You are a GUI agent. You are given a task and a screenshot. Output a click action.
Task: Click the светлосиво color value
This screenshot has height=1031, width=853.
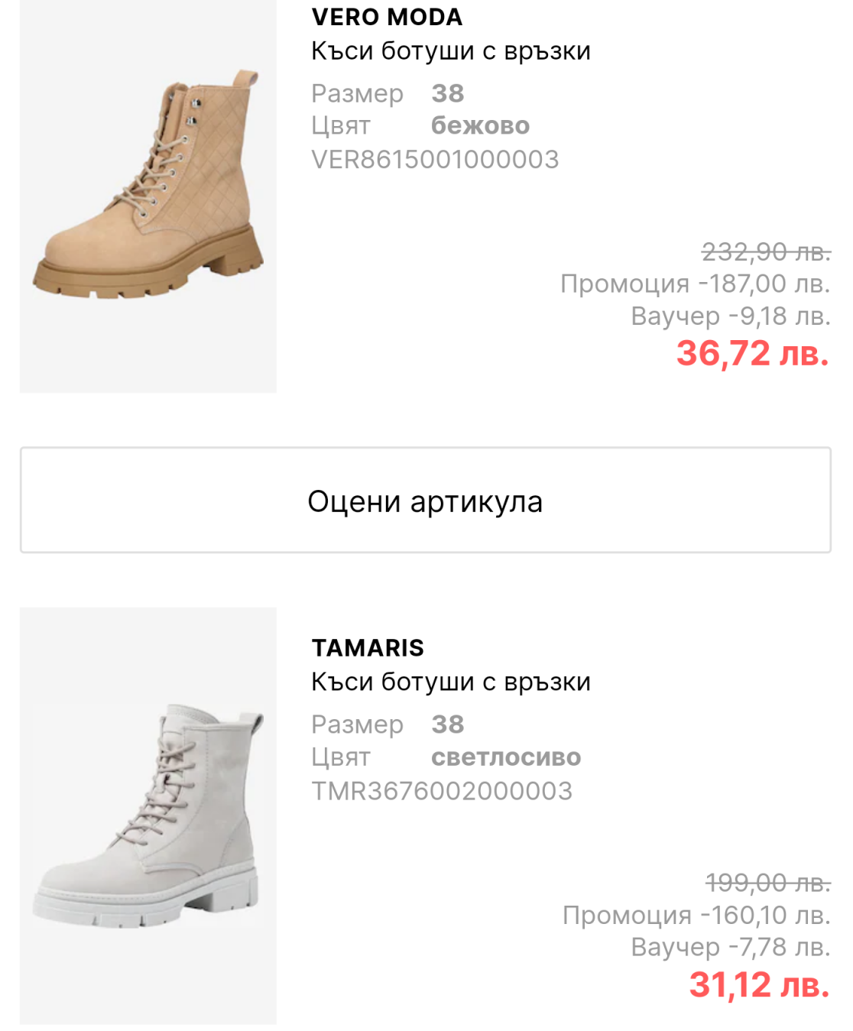pyautogui.click(x=506, y=757)
